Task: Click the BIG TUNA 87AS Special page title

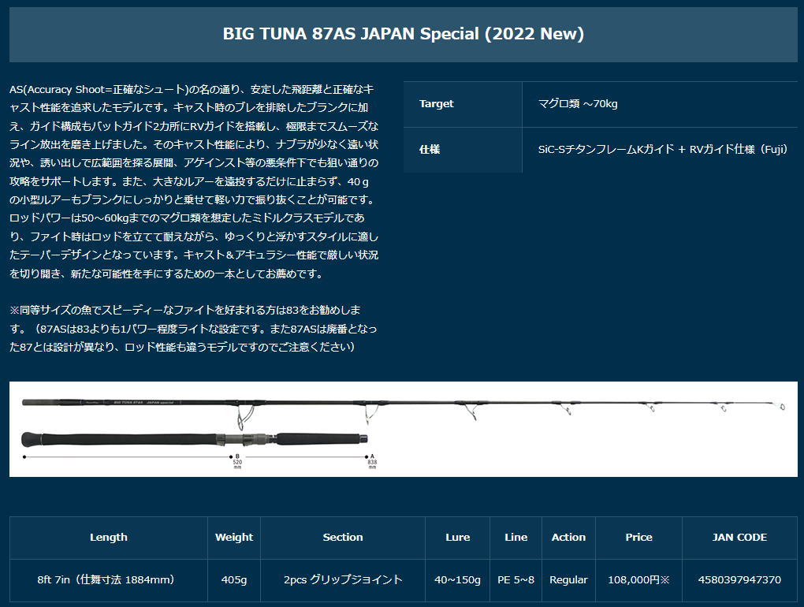Action: pyautogui.click(x=404, y=34)
